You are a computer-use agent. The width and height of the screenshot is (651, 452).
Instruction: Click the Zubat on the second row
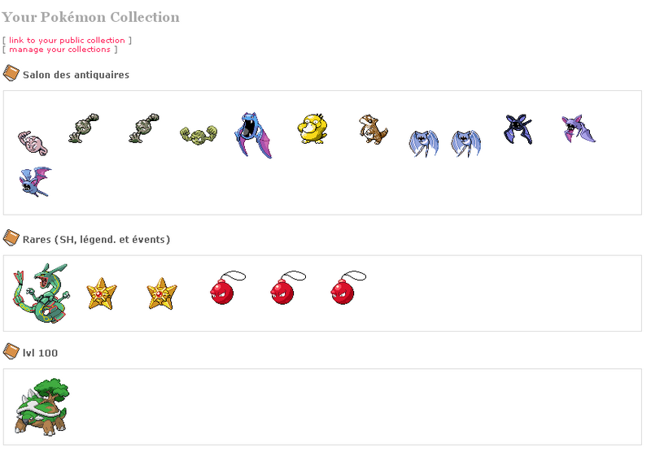click(x=35, y=181)
